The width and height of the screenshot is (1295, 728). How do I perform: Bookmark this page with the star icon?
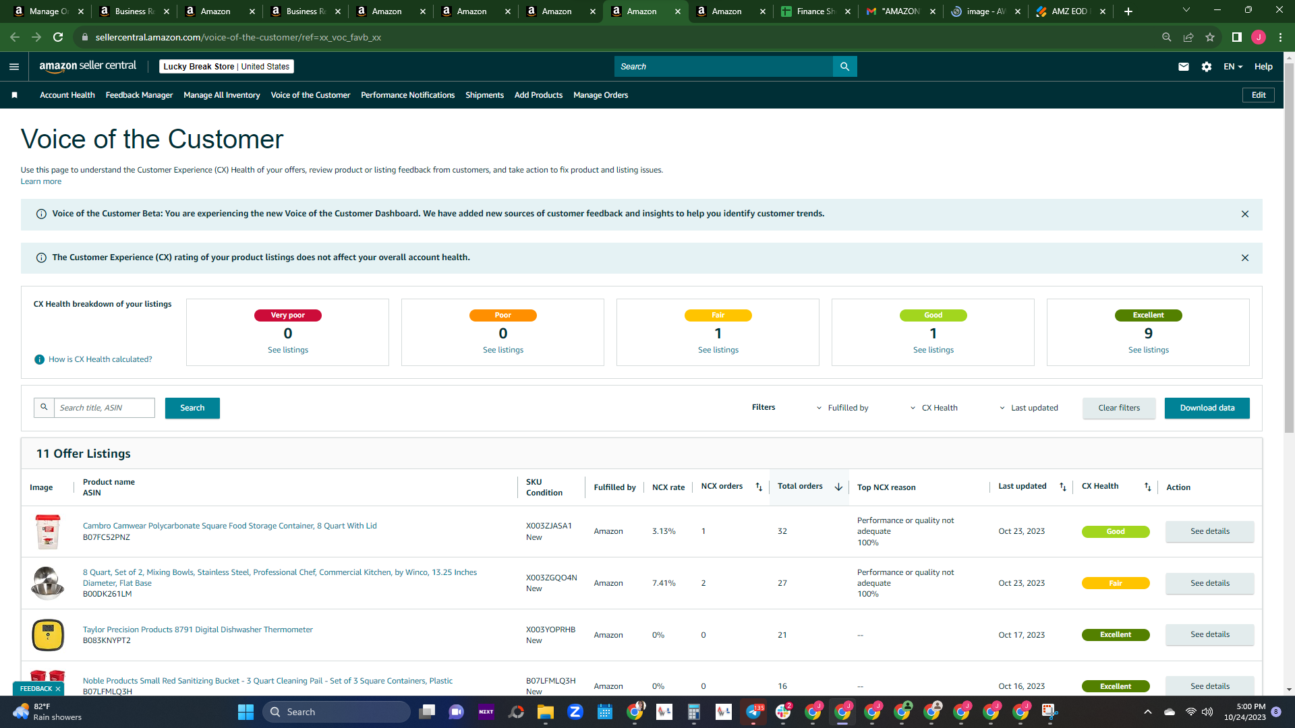coord(1210,37)
